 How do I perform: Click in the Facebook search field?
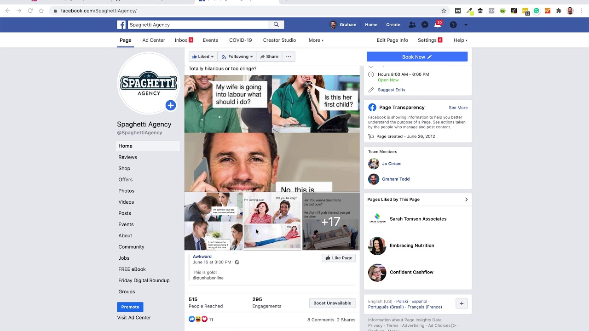[x=198, y=25]
